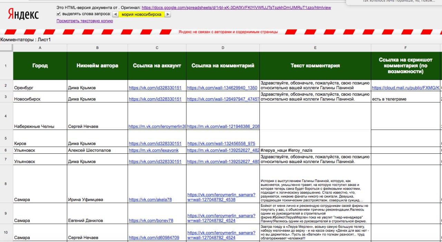Open 'Посмотреть текстовую копию' link
The height and width of the screenshot is (242, 442).
85,21
